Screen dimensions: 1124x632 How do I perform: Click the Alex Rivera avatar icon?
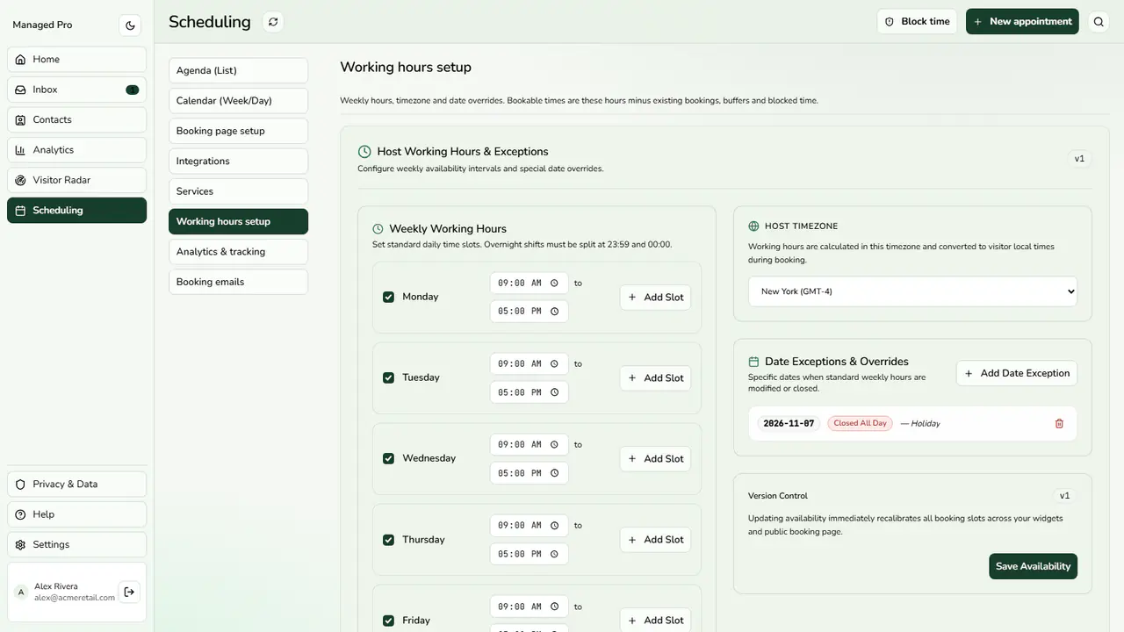21,592
